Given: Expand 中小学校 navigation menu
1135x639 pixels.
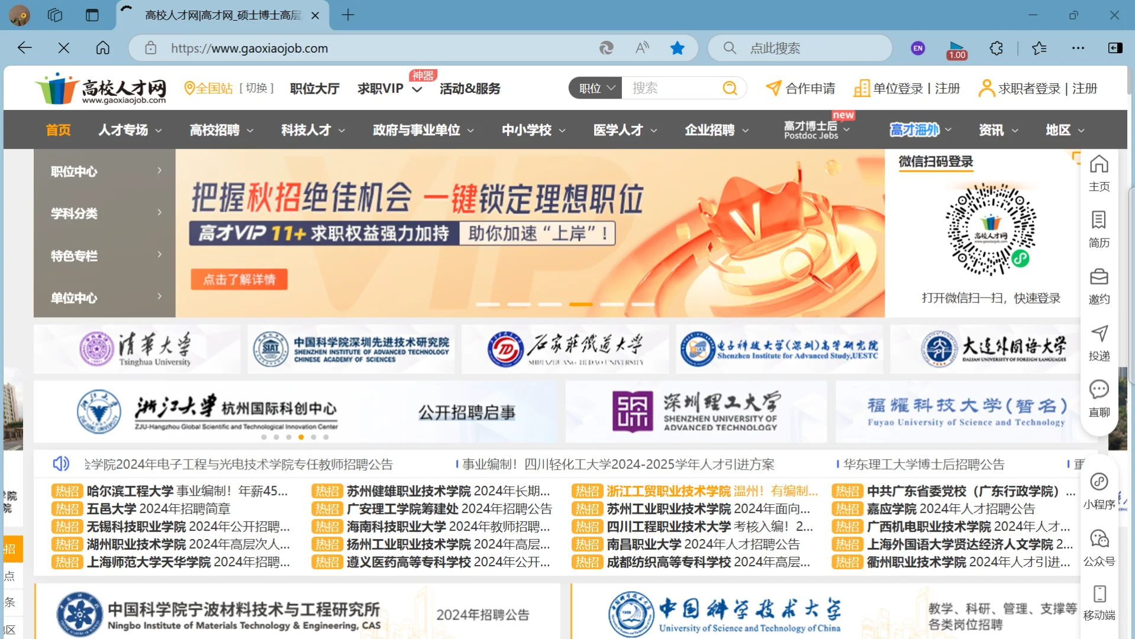Looking at the screenshot, I should pos(534,130).
